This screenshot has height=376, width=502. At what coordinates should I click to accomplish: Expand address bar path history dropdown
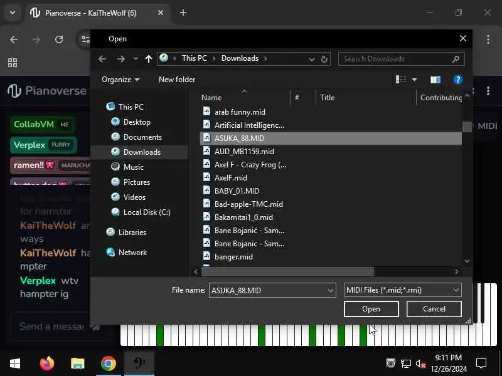click(x=311, y=60)
